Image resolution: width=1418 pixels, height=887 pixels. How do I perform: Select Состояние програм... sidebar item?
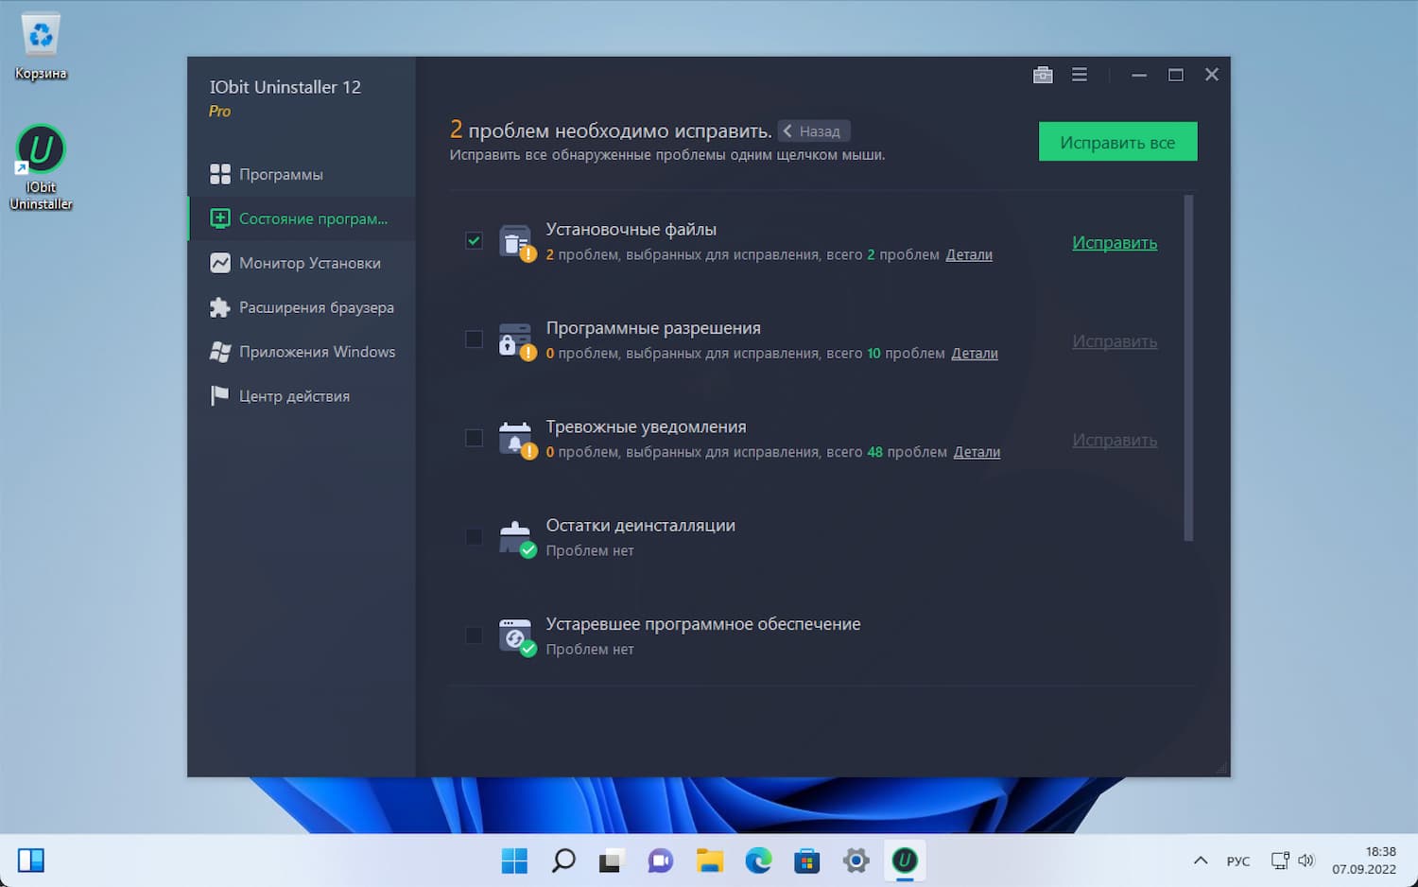[x=302, y=218]
